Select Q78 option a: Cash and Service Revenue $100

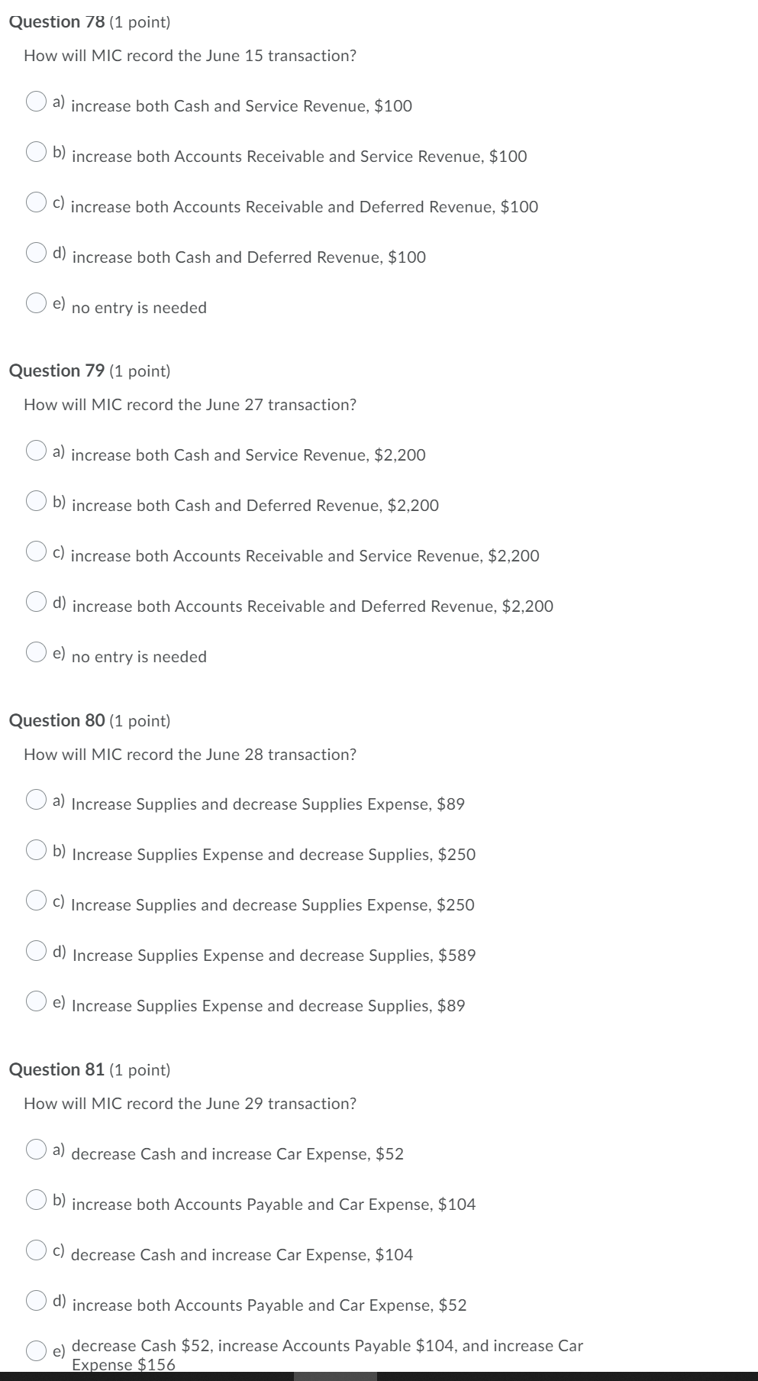tap(37, 102)
